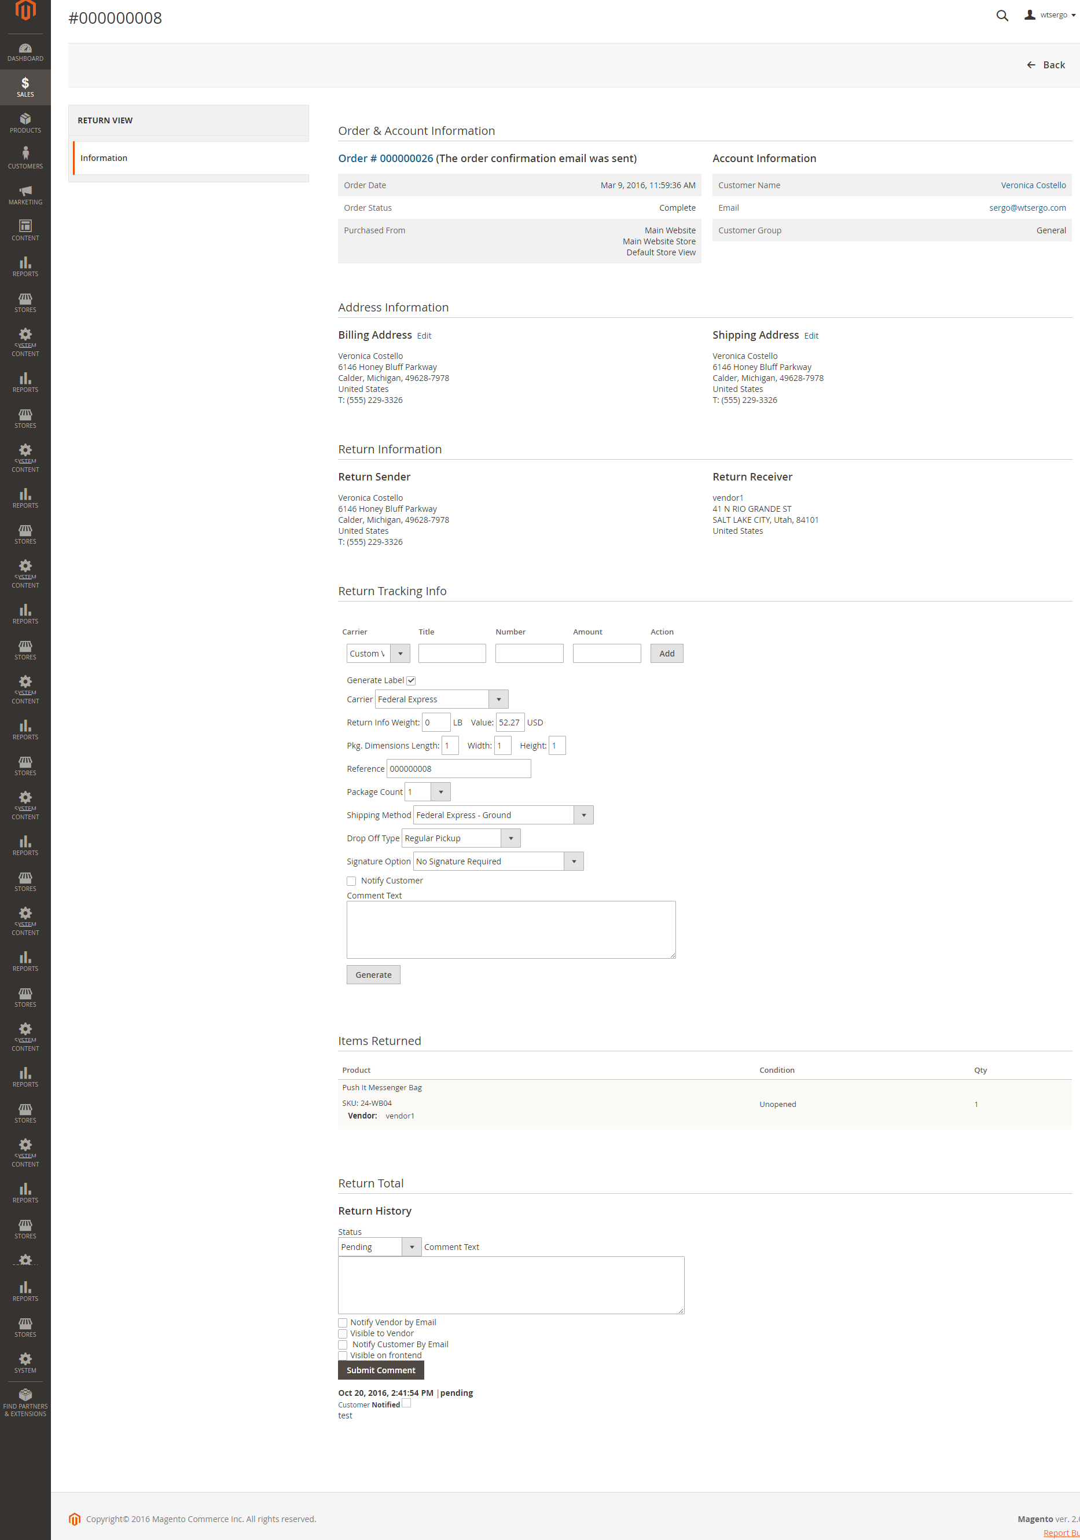Open the Marketing megaphone icon
The height and width of the screenshot is (1540, 1080).
pyautogui.click(x=25, y=195)
